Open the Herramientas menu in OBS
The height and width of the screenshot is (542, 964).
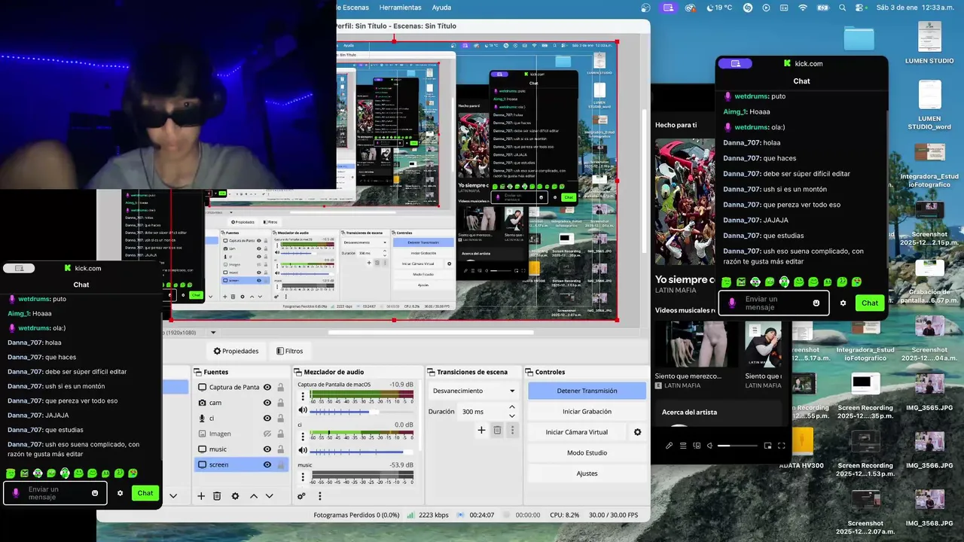click(x=400, y=8)
